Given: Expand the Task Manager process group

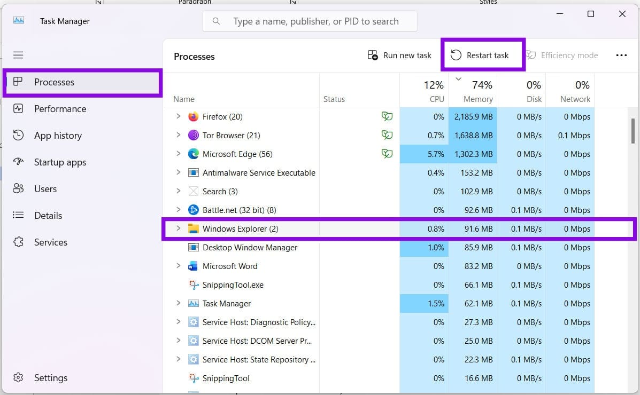Looking at the screenshot, I should [x=179, y=303].
